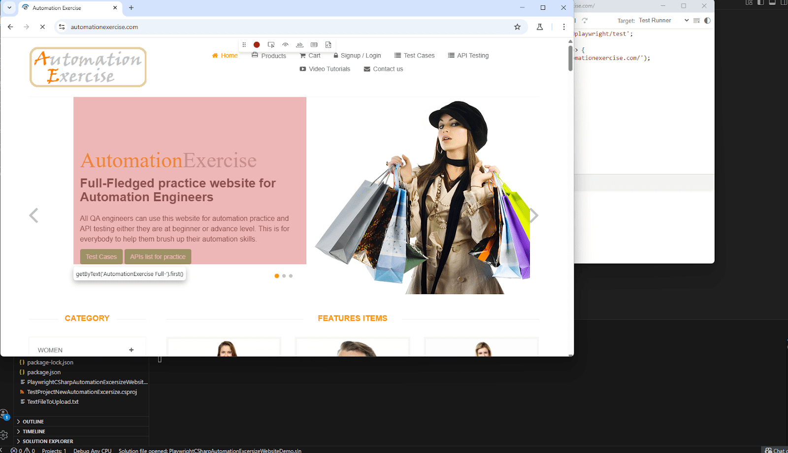Viewport: 788px width, 453px height.
Task: Click the Assert snapshot icon in the toolbar
Action: 328,45
